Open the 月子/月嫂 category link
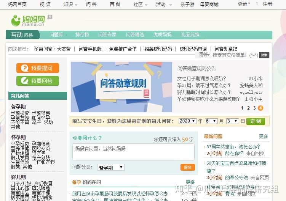 21,184
